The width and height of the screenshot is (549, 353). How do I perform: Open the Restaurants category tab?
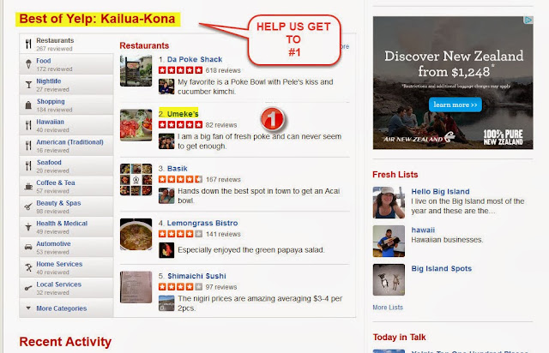(67, 44)
